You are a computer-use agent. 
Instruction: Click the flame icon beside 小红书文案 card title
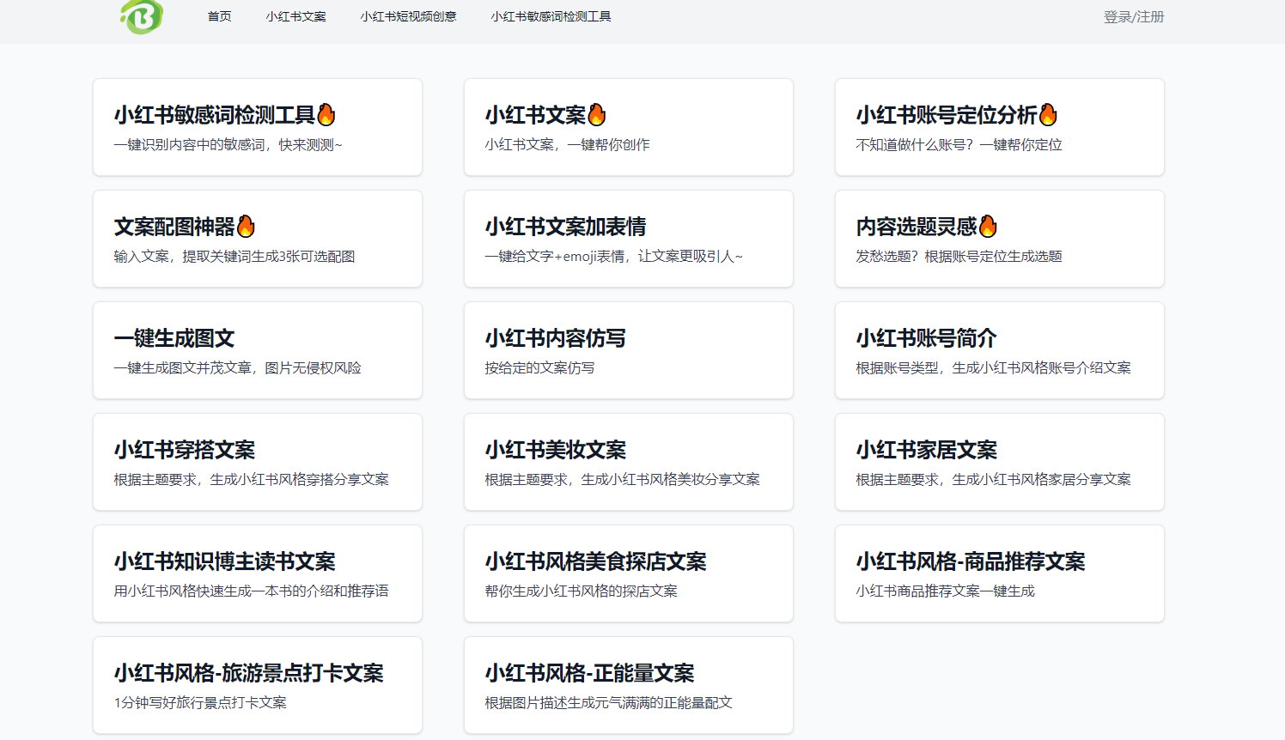point(597,114)
